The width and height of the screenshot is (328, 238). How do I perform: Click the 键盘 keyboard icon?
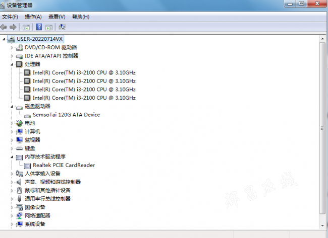coord(19,148)
